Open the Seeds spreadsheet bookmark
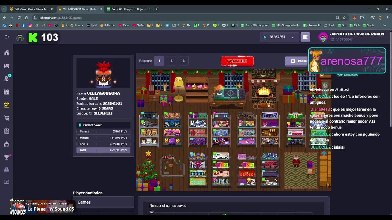The width and height of the screenshot is (392, 220). click(x=368, y=25)
